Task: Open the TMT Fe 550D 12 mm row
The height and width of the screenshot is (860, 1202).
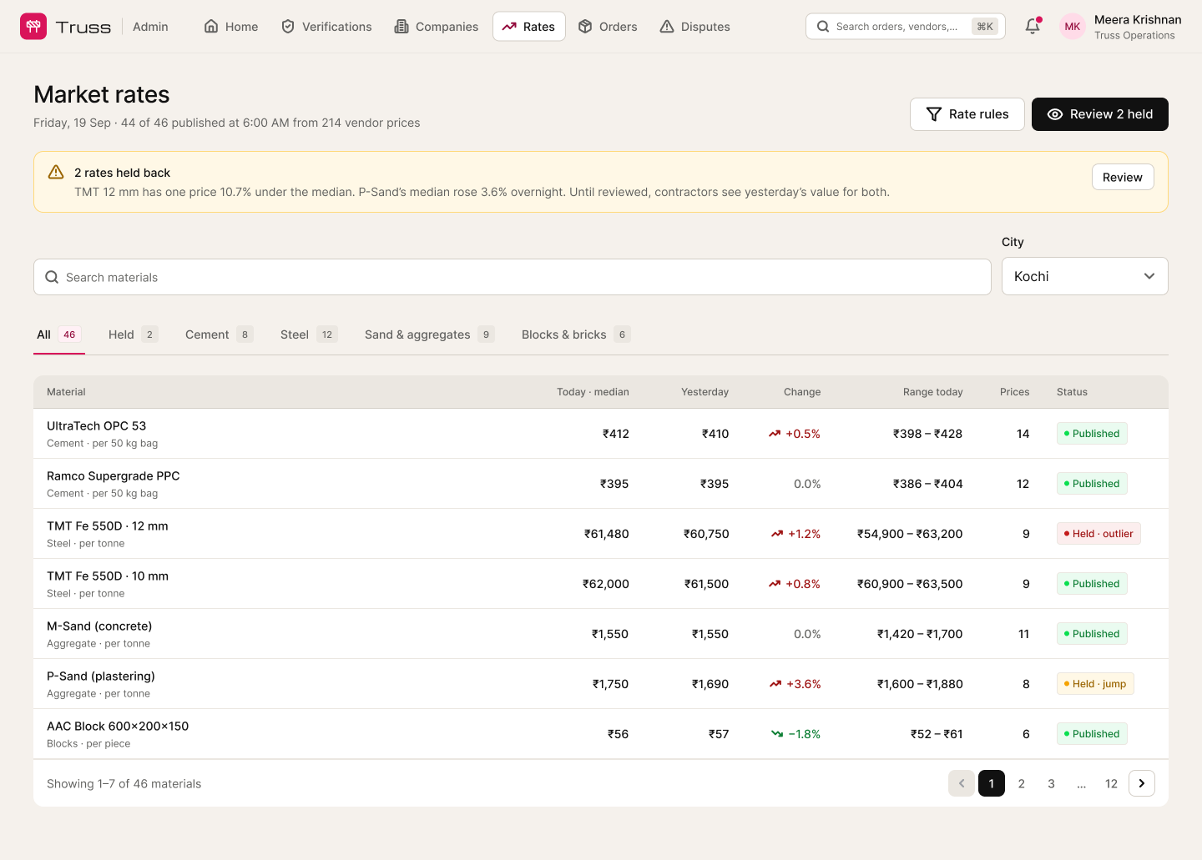Action: tap(601, 534)
